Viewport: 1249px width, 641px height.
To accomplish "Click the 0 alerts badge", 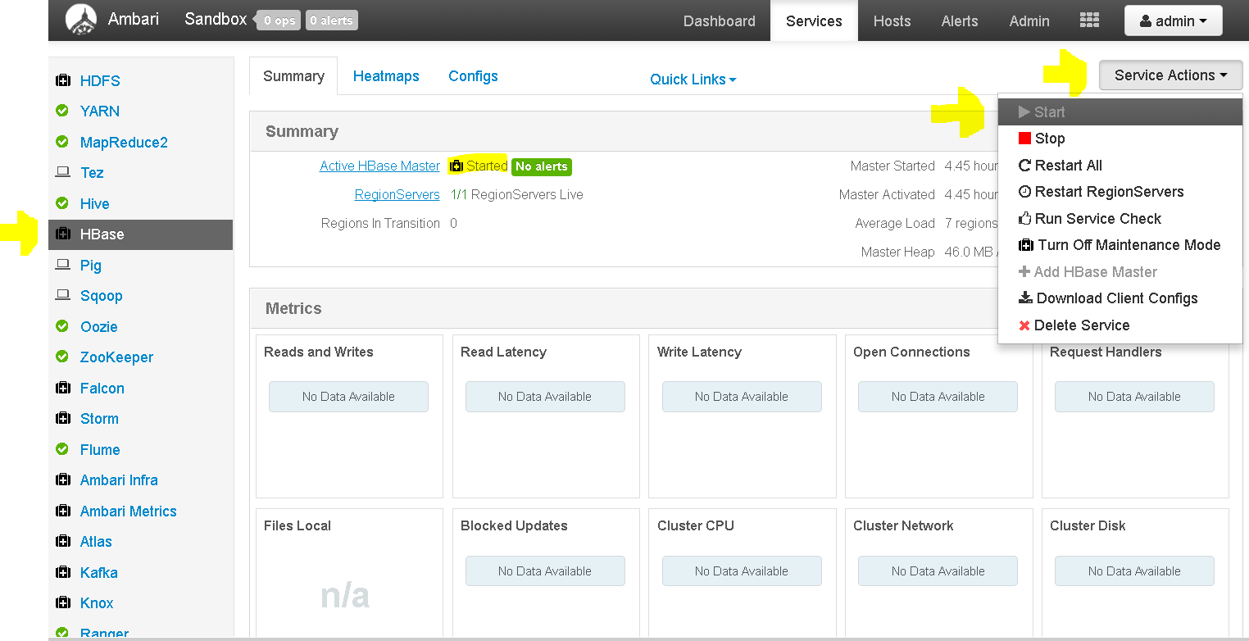I will tap(331, 20).
